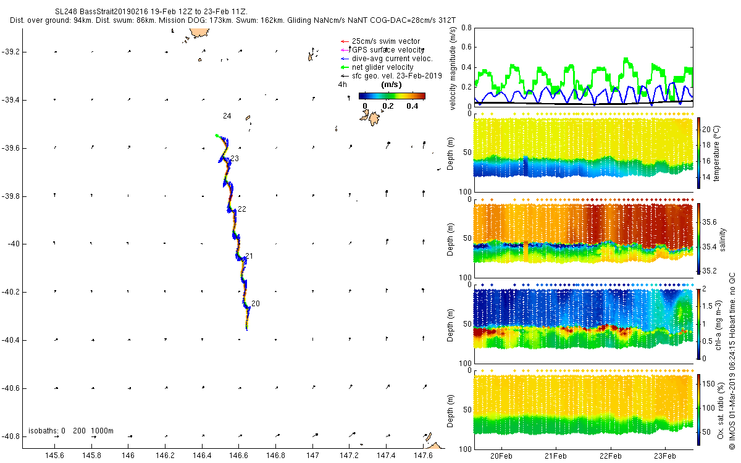Click the green net glider velocity marker
Screen dimensions: 741x463
(x=343, y=67)
